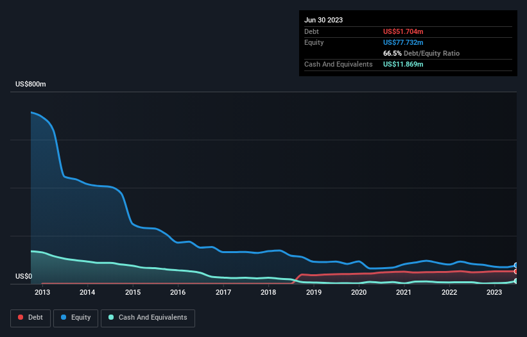Click the 66.5% Debt/Equity Ratio text
Screen dimensions: 527x337
point(421,53)
